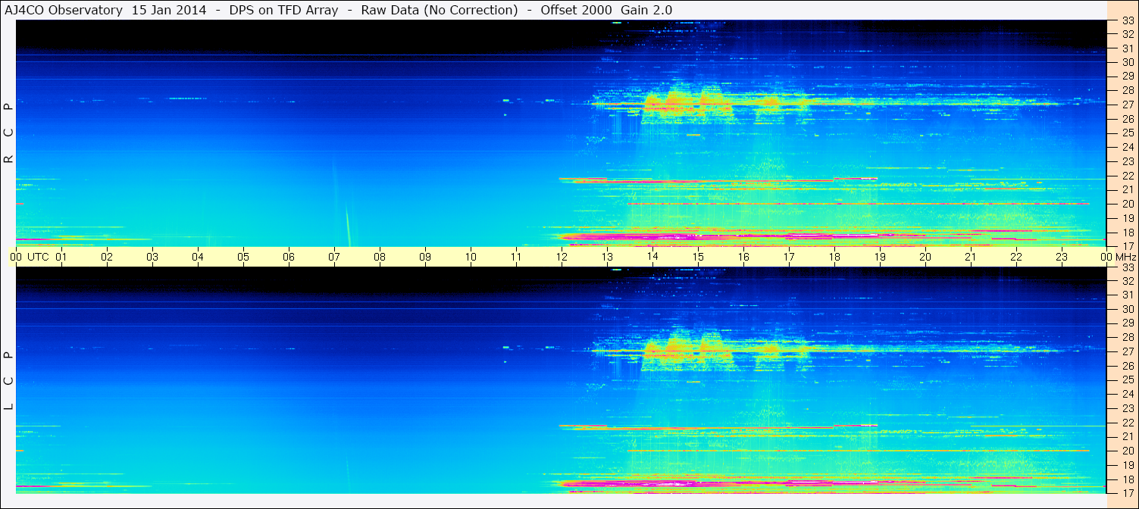The image size is (1139, 509).
Task: Click the 08 hour mark on UTC axis
Action: tap(380, 257)
